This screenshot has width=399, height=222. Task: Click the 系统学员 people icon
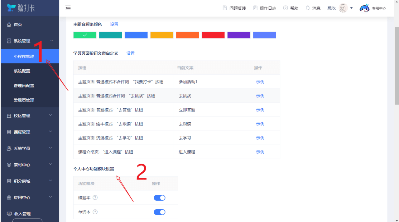(9, 149)
